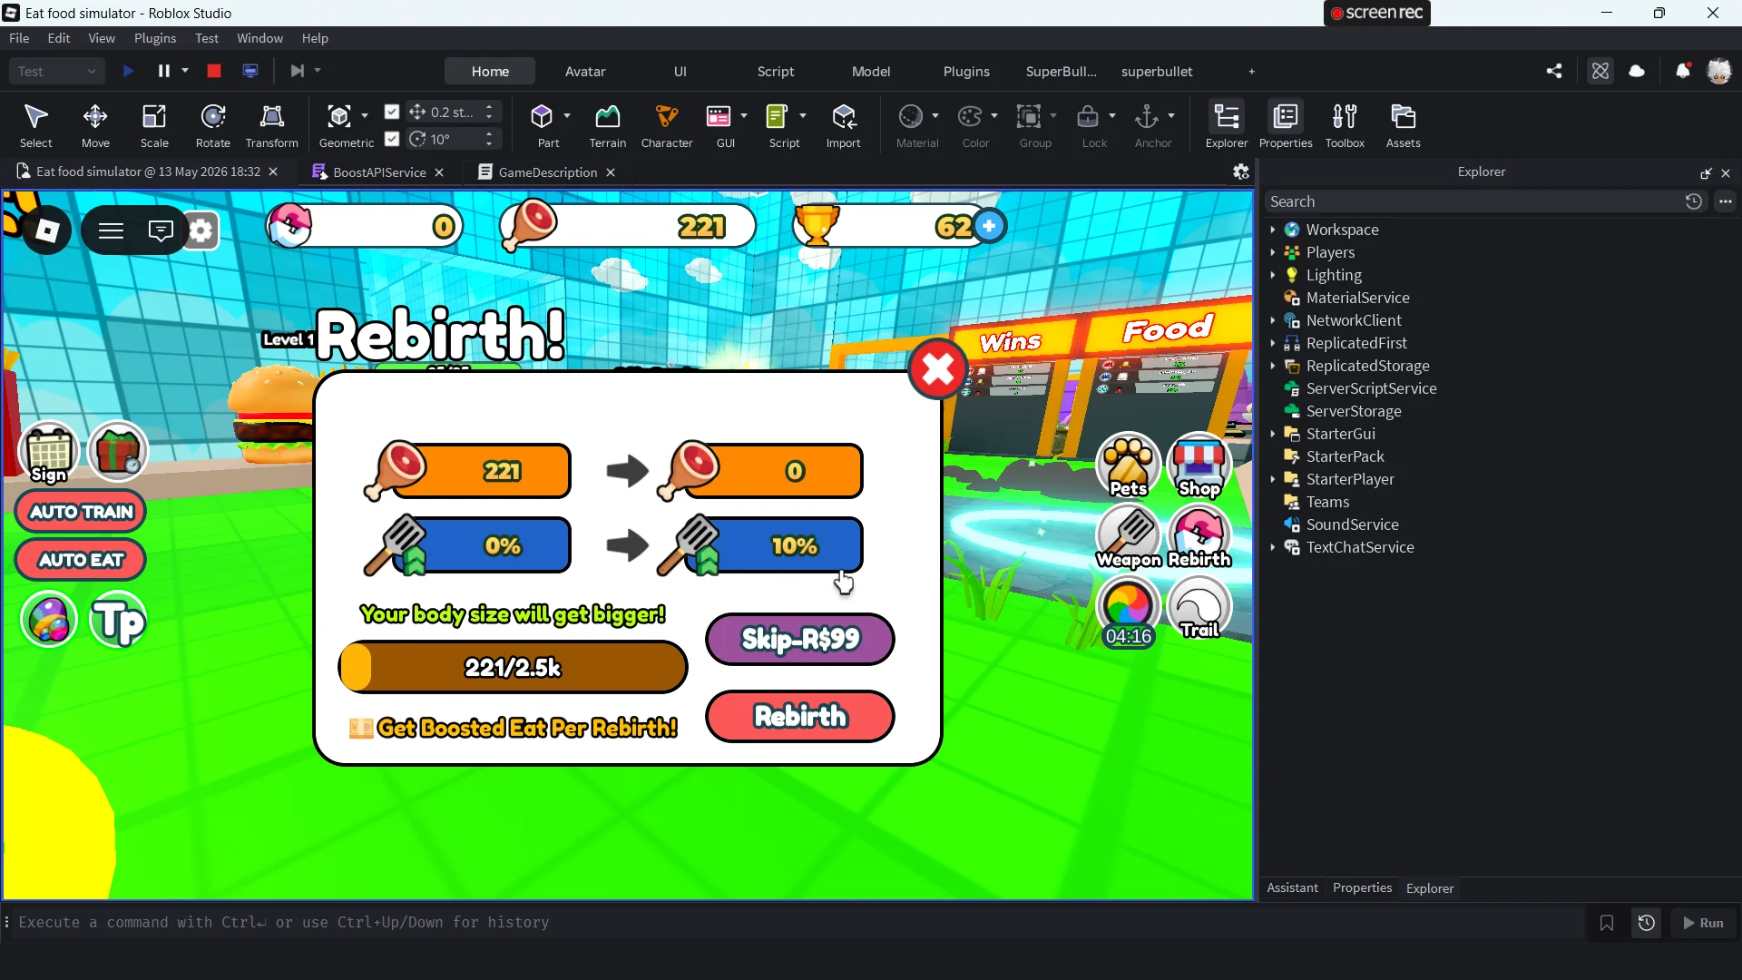Expand the Lighting tree node
Screen dimensions: 1742x980
pyautogui.click(x=1273, y=275)
